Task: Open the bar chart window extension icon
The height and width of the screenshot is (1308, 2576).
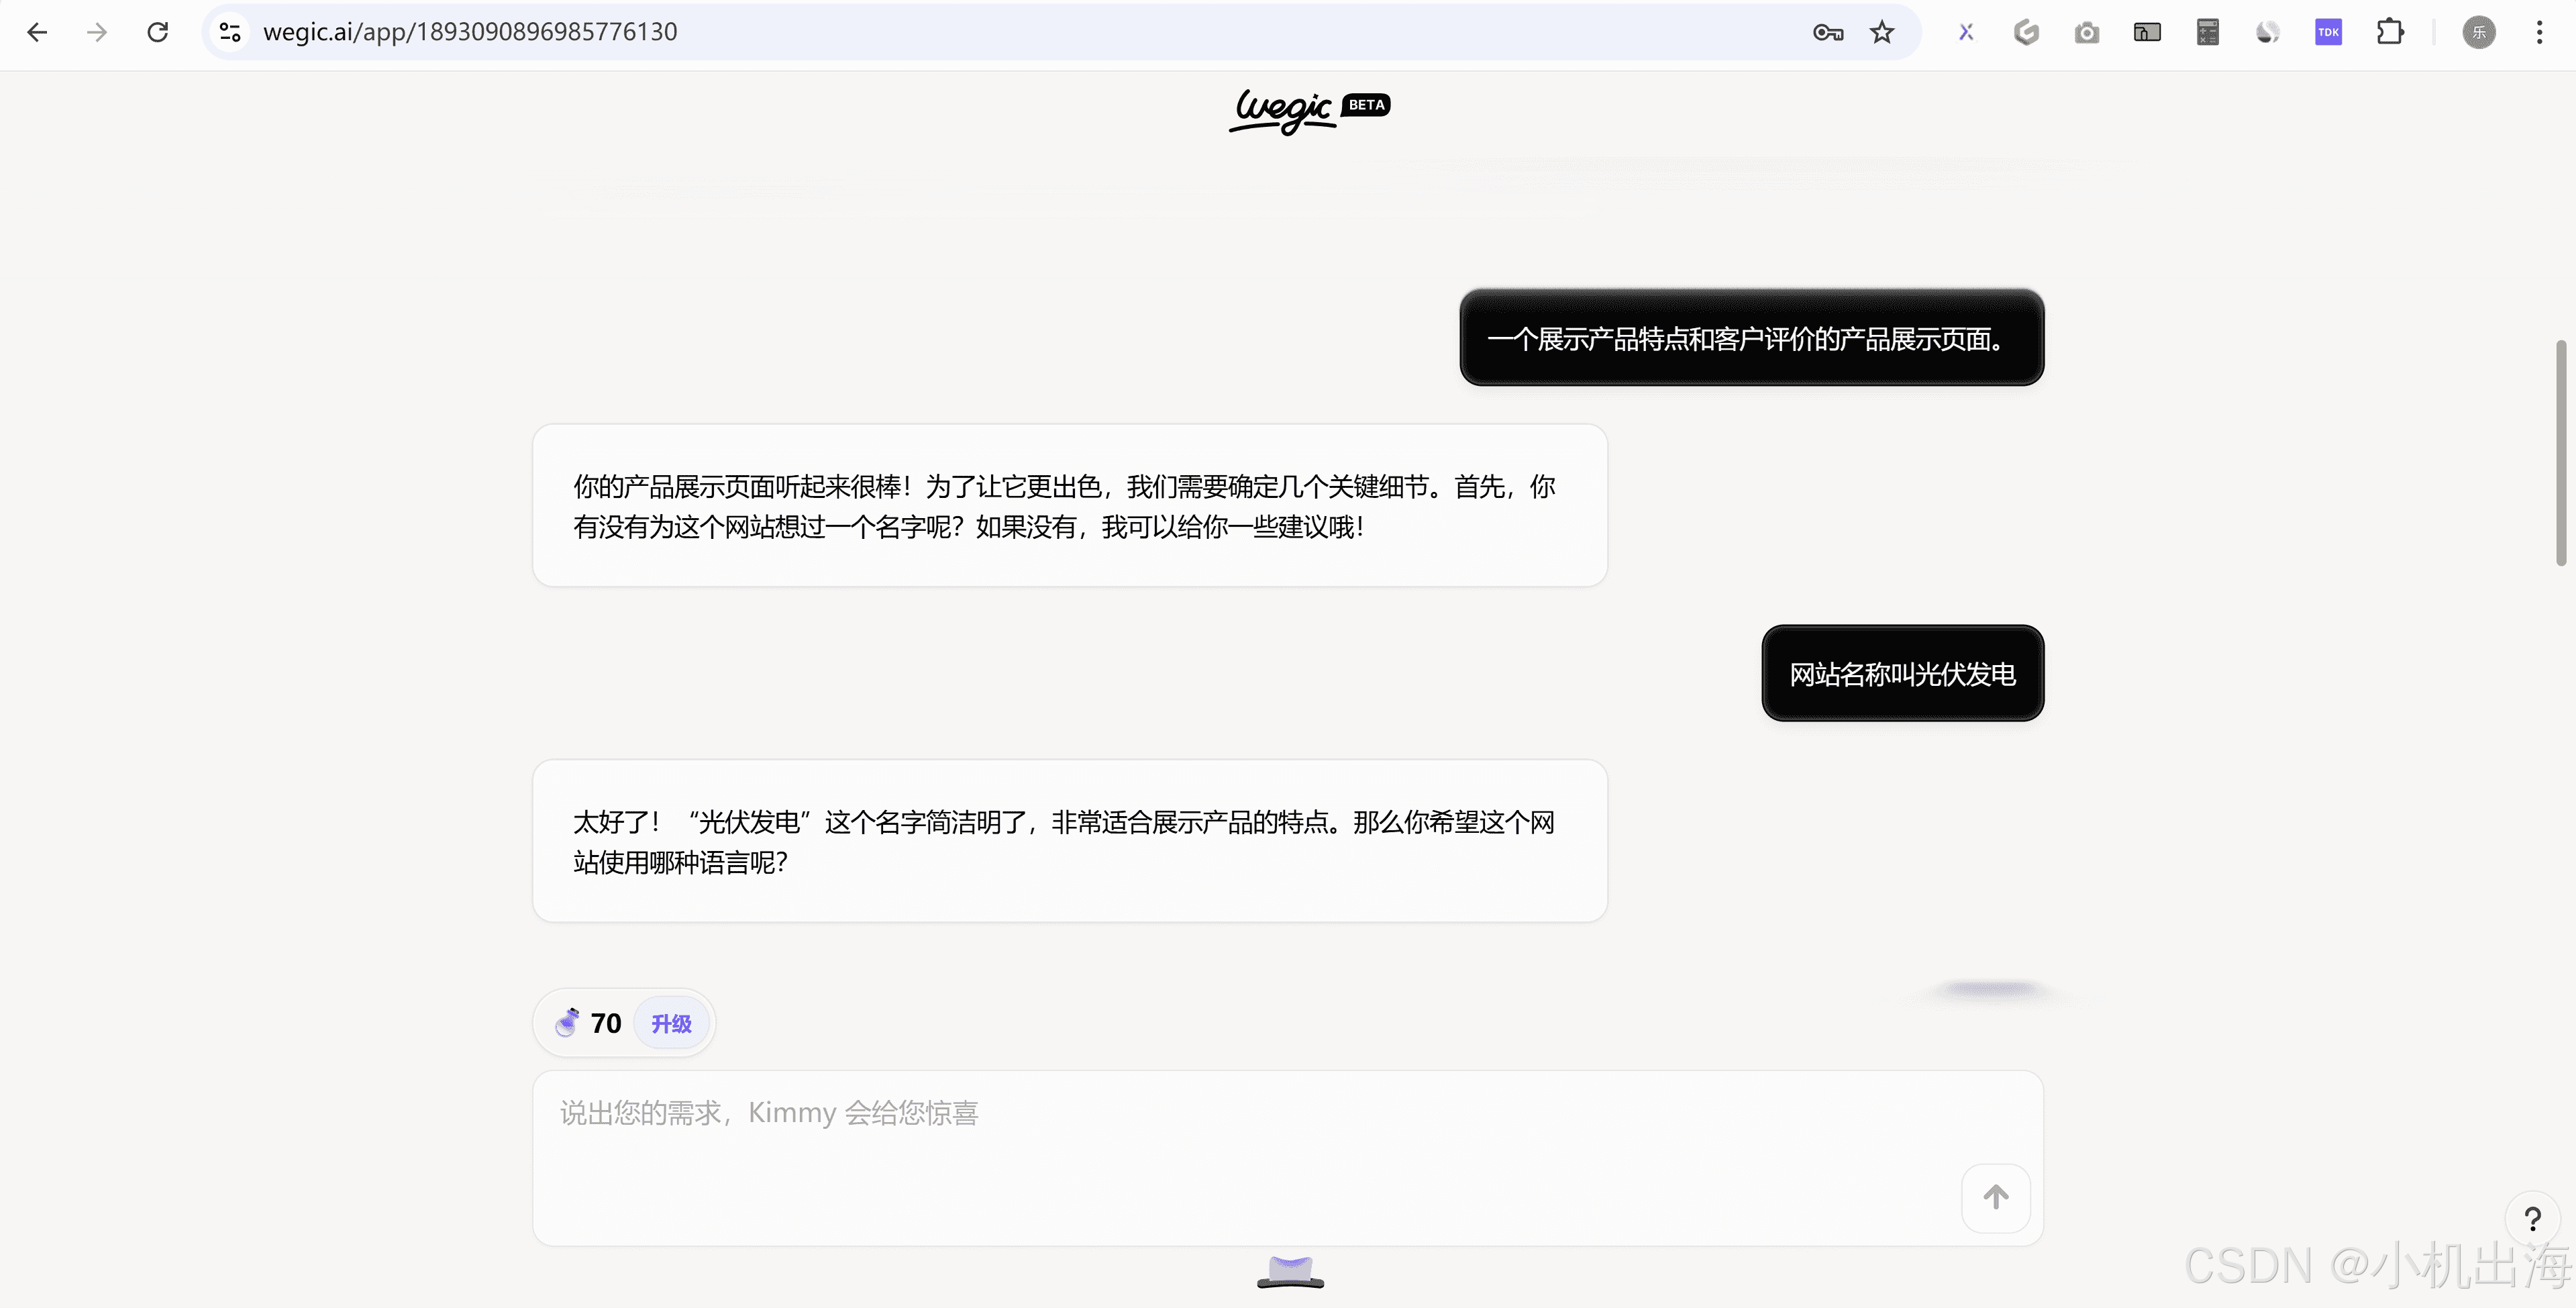Action: [2147, 33]
